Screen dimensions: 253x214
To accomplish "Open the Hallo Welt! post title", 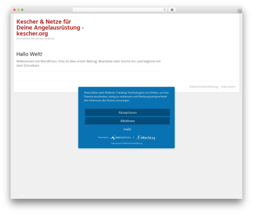I will click(x=29, y=54).
